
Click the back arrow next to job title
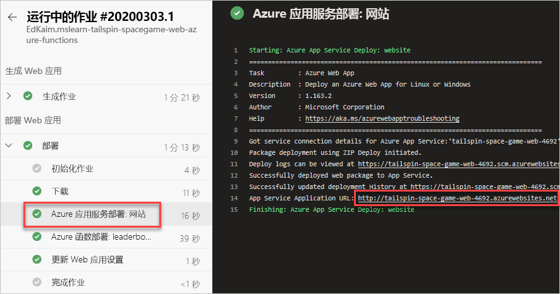pos(13,17)
